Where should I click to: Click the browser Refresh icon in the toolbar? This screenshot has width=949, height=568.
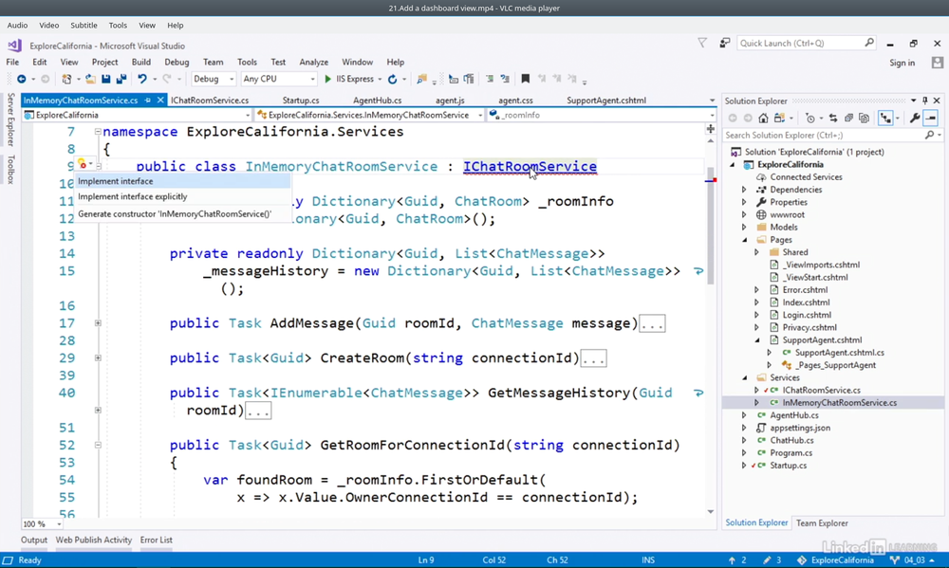392,79
